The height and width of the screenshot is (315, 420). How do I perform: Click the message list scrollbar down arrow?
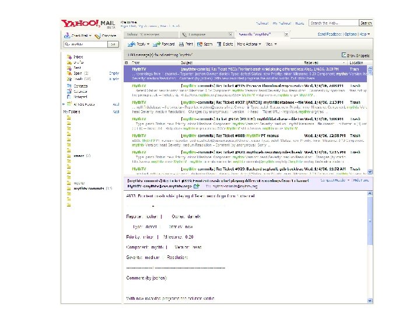(x=370, y=171)
